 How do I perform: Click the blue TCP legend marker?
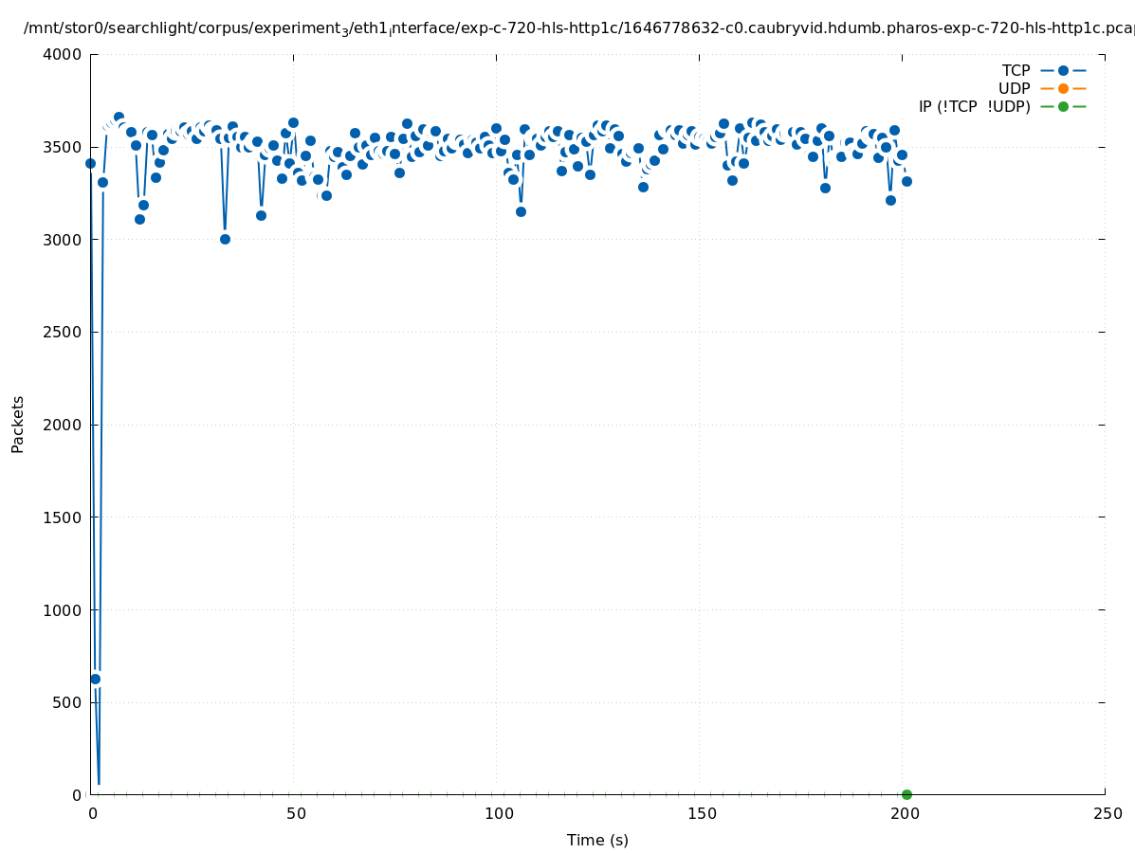[1063, 70]
